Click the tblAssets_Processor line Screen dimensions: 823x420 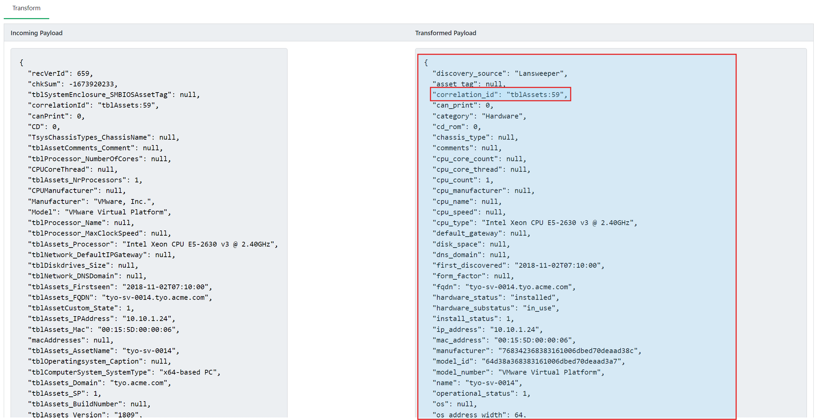153,244
